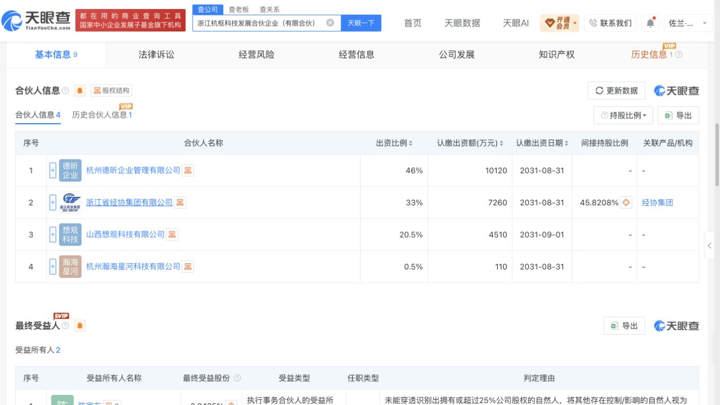
Task: Click the 股权结构 button
Action: tap(111, 91)
